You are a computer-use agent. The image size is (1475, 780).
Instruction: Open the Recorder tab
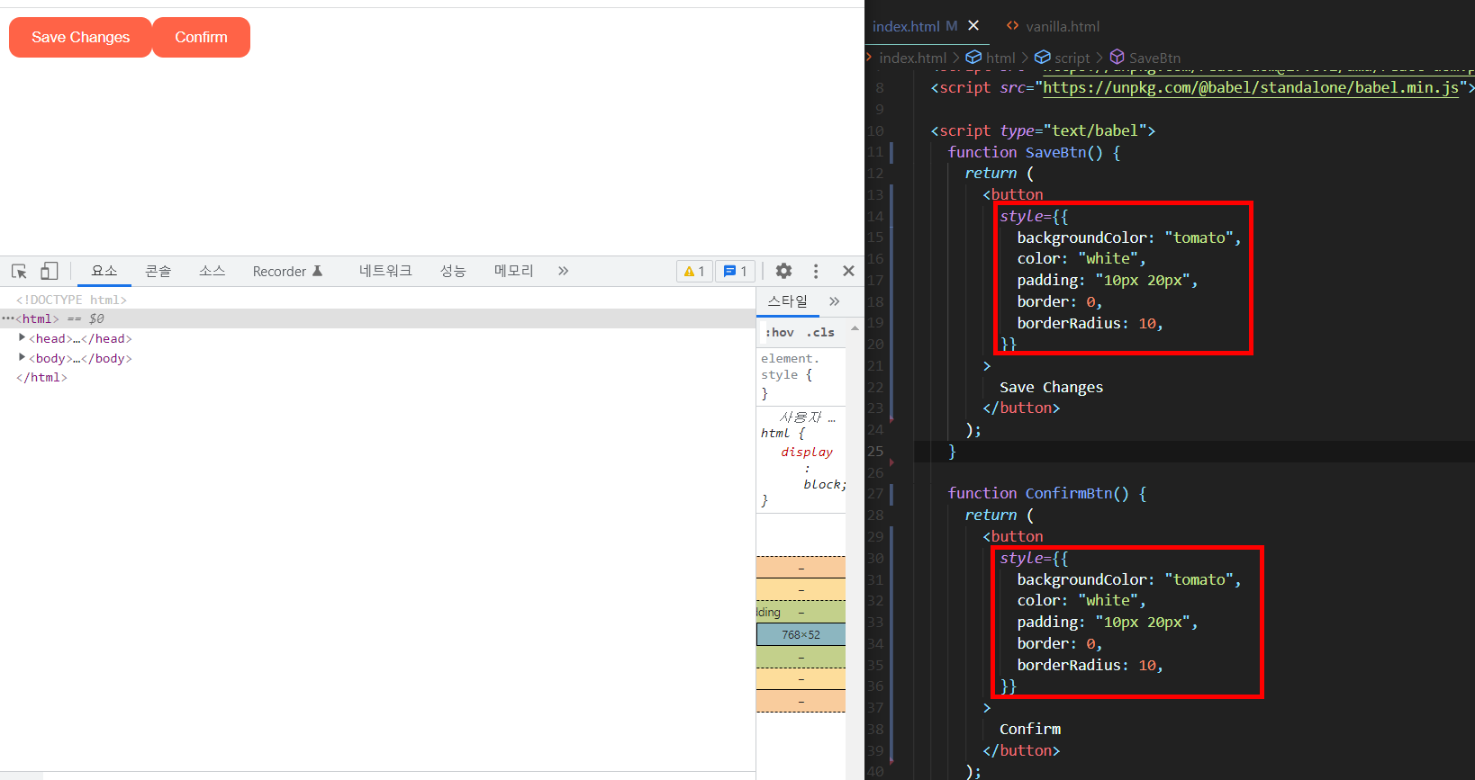287,271
